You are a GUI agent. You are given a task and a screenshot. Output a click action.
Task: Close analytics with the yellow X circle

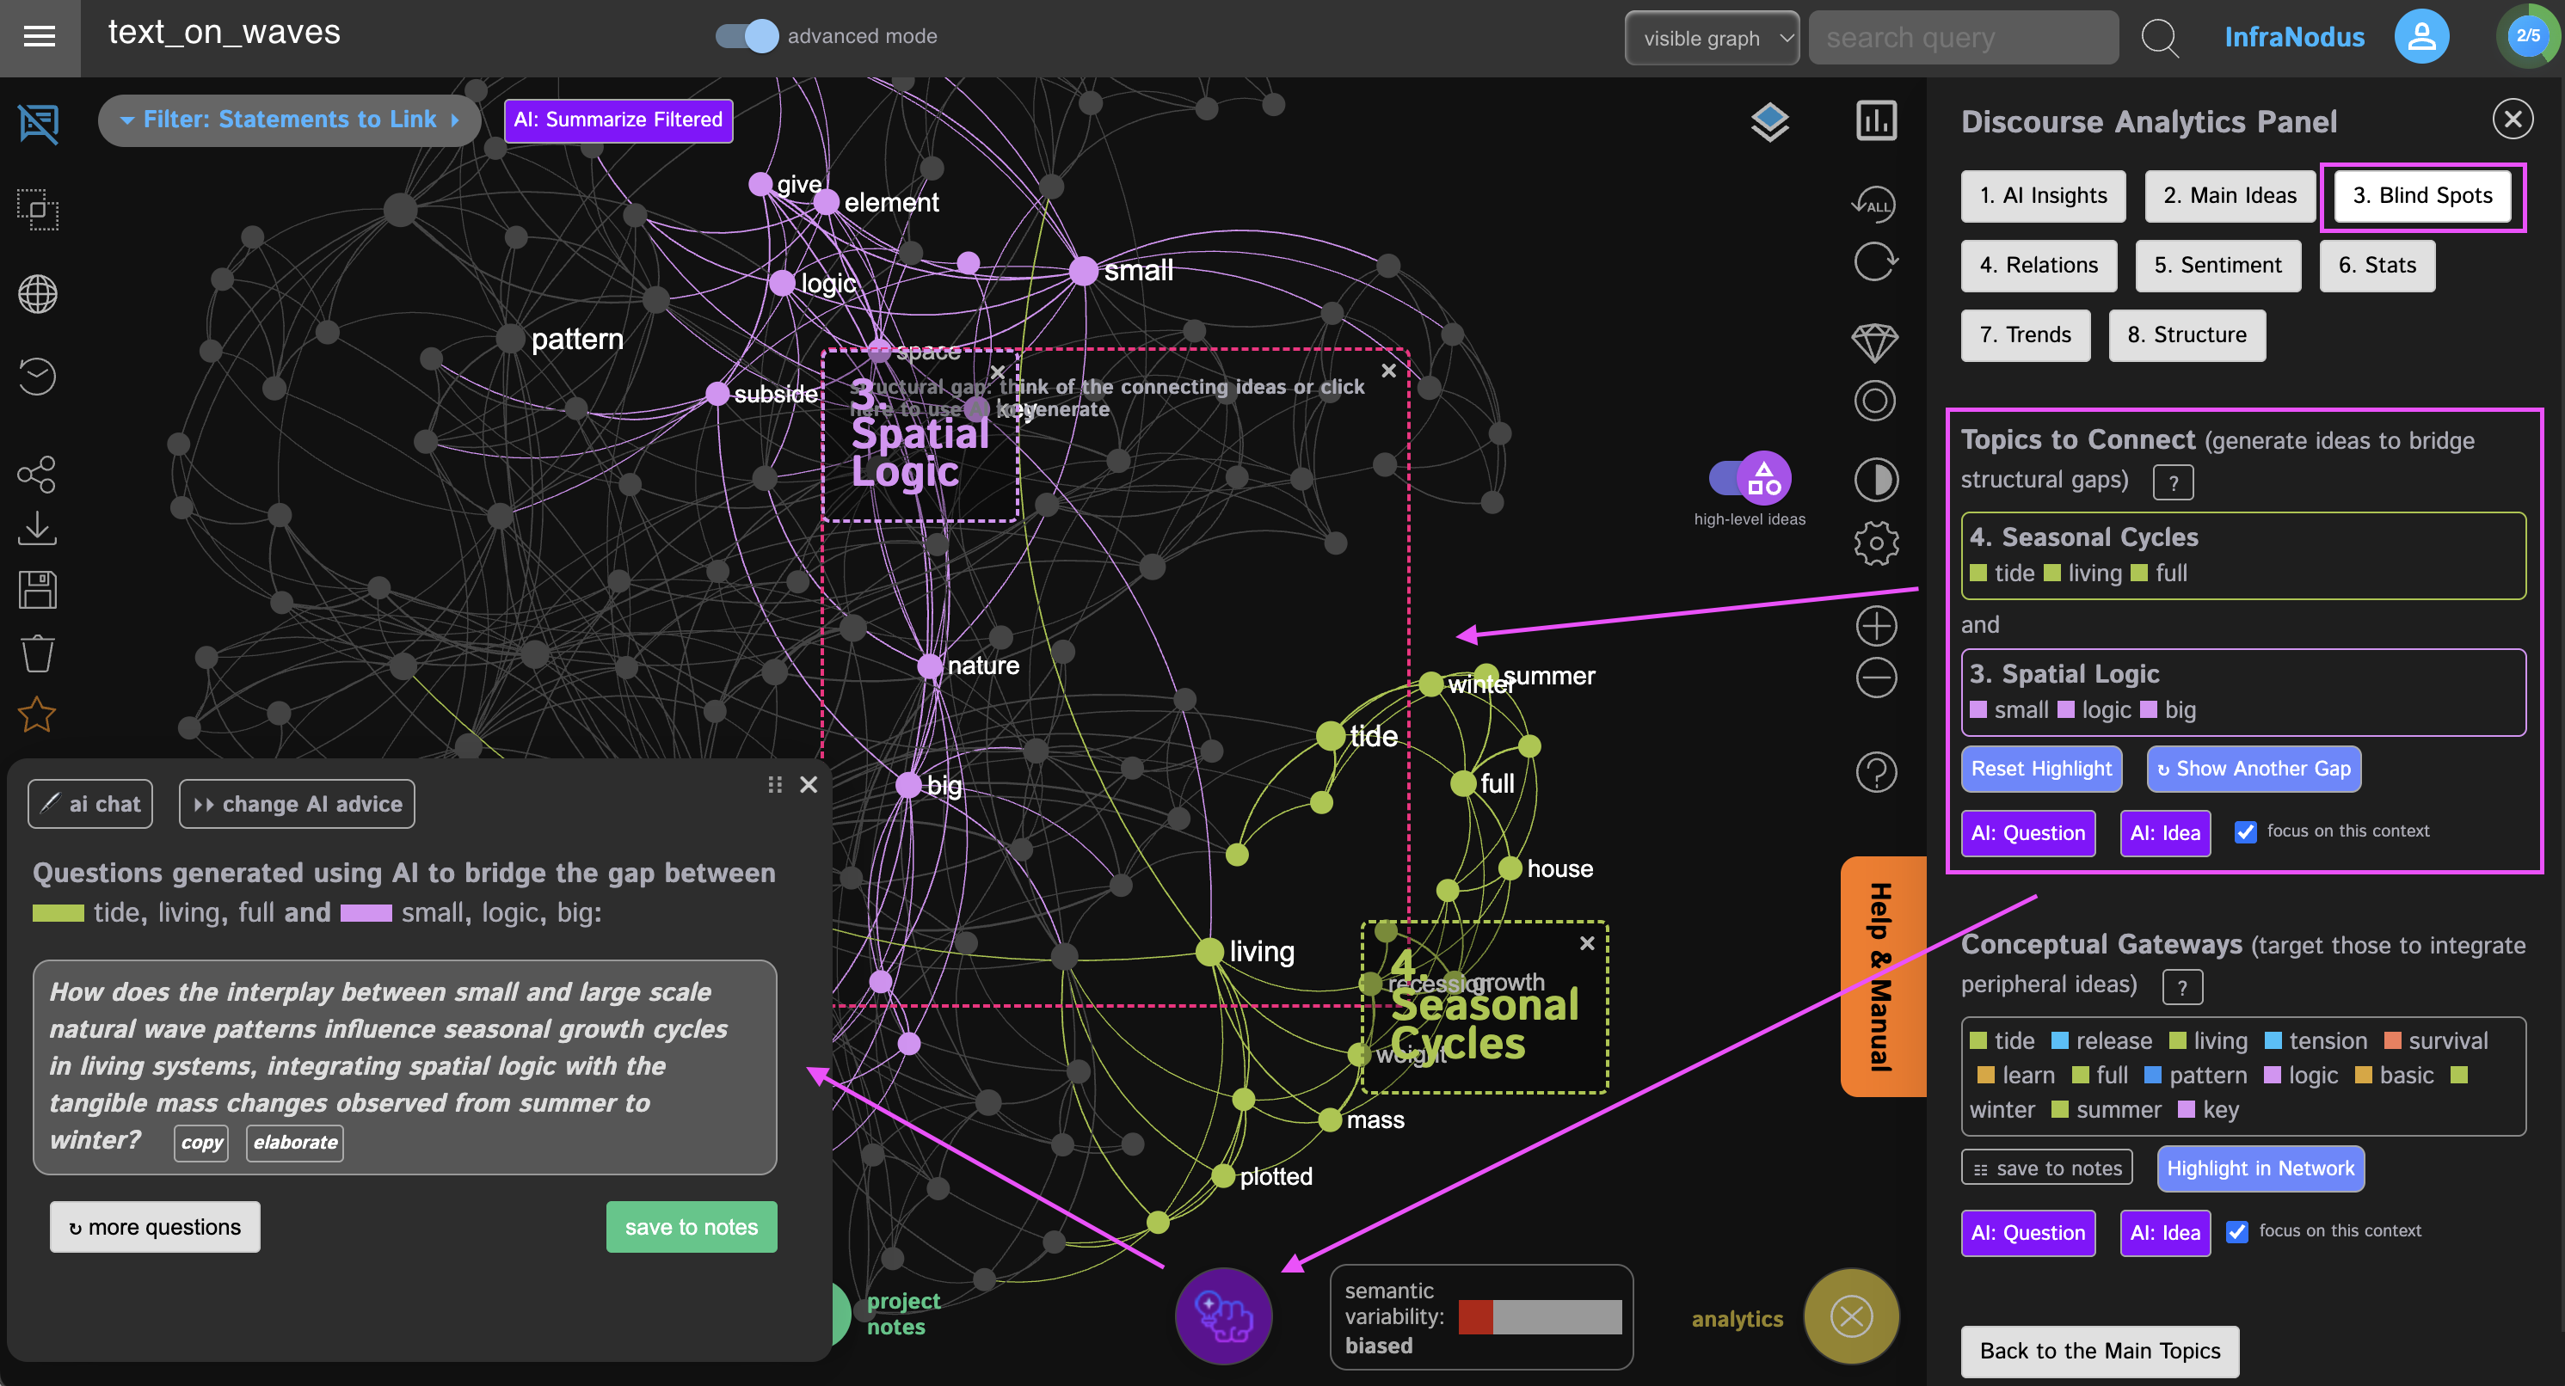[x=1851, y=1316]
